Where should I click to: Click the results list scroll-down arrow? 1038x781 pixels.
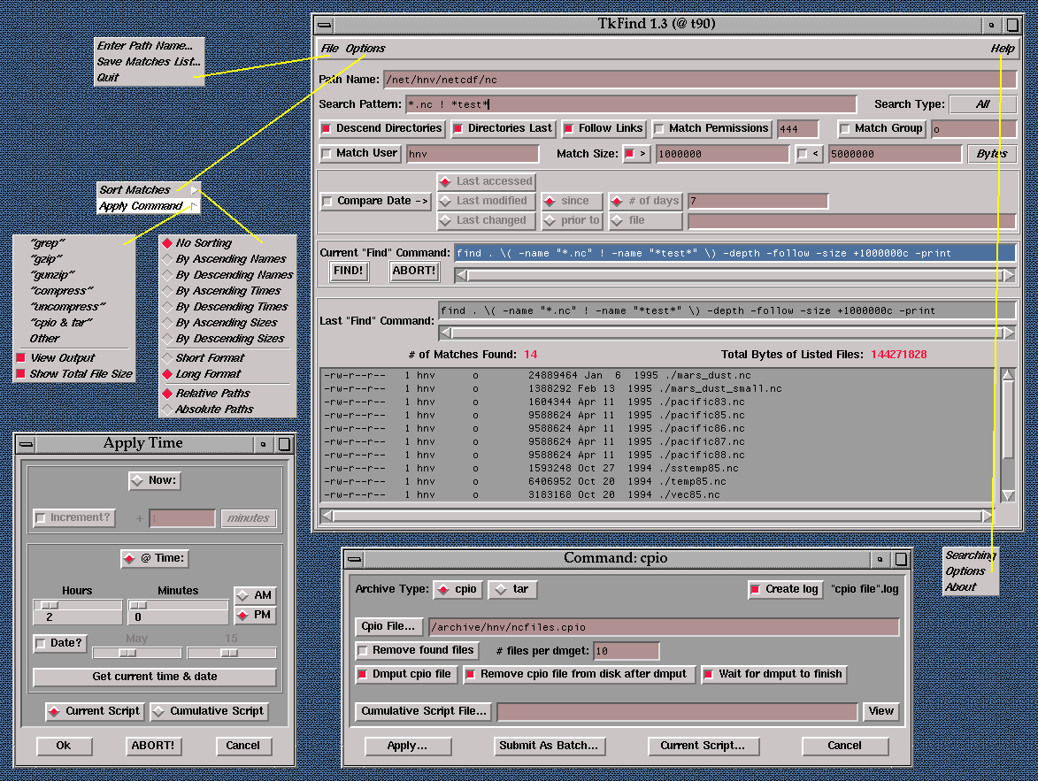coord(1008,496)
